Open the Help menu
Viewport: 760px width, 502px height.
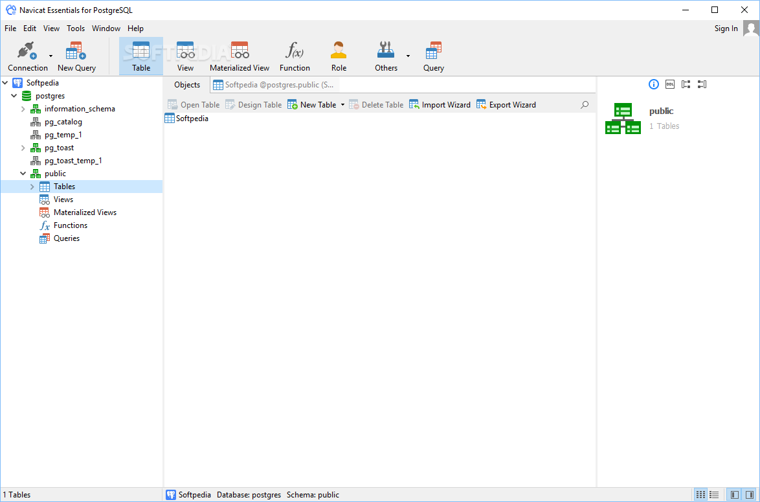tap(136, 29)
